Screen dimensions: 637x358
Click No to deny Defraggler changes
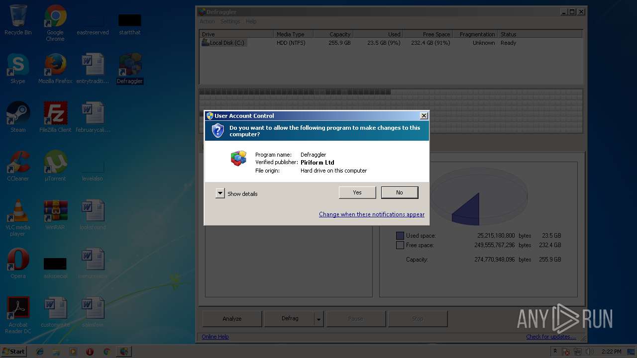click(400, 192)
